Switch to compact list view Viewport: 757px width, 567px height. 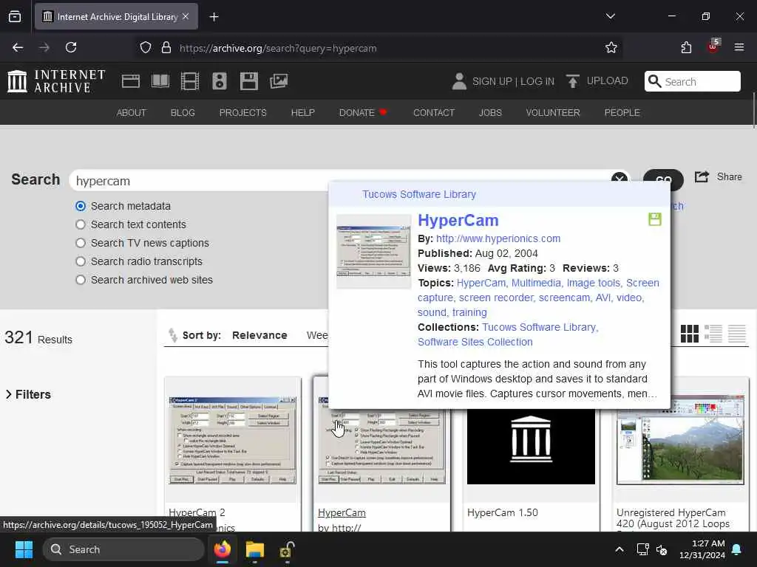tap(737, 334)
